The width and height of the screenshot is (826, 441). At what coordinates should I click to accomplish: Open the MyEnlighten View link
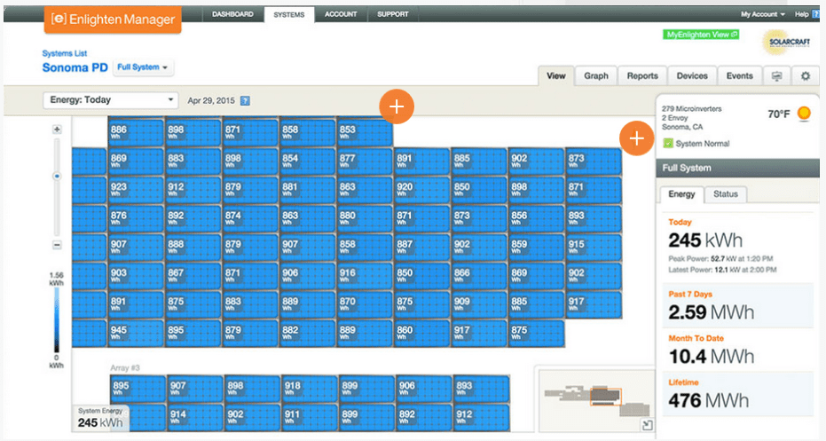point(701,35)
